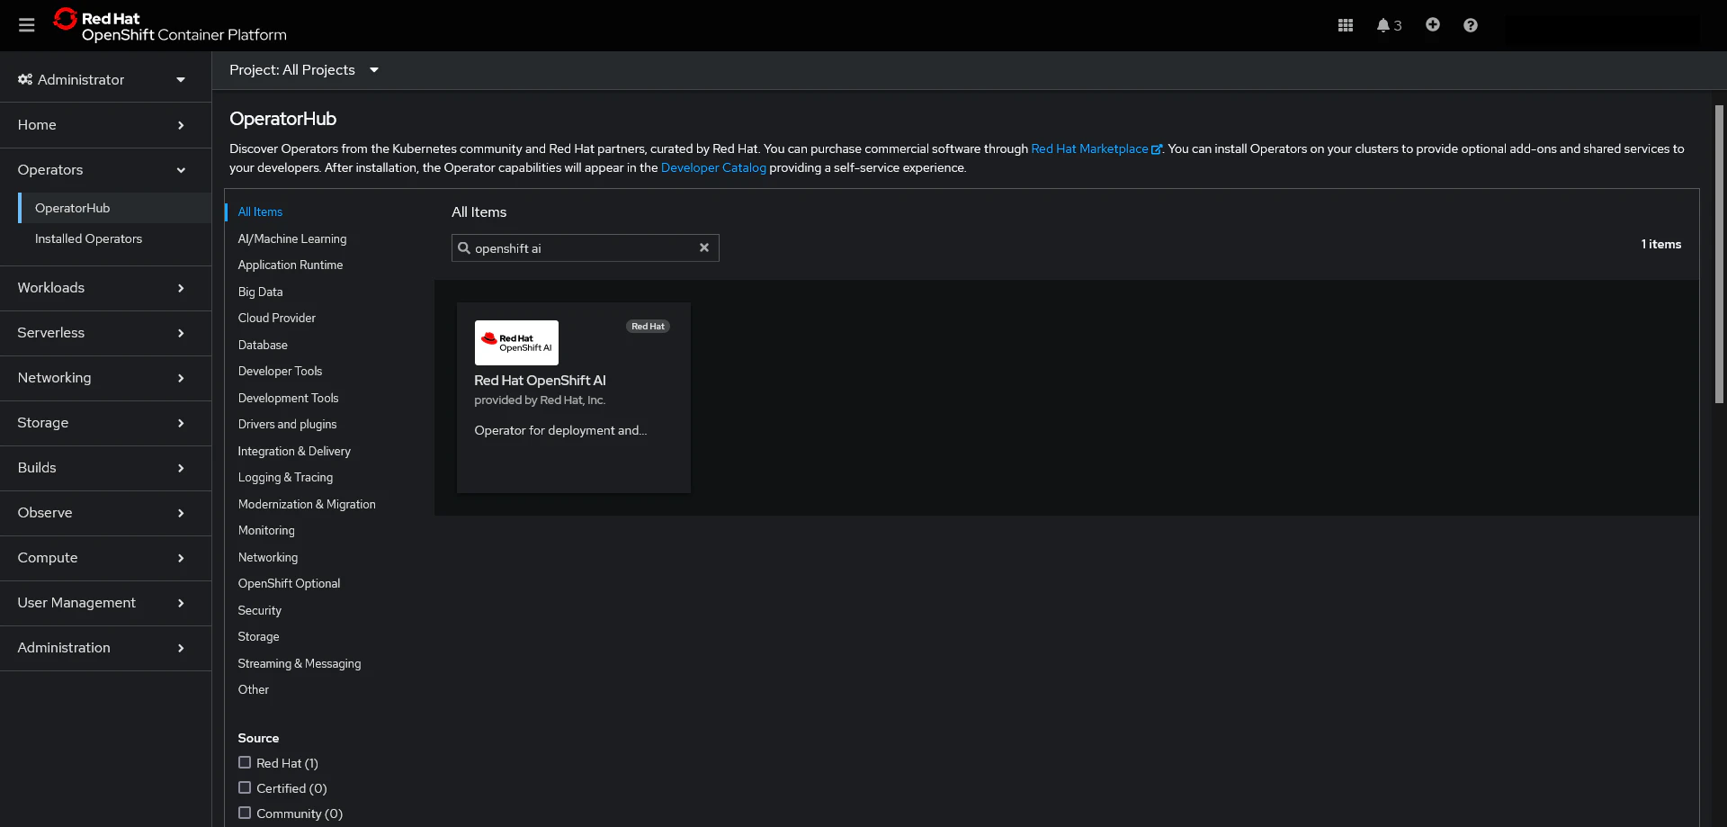Image resolution: width=1727 pixels, height=827 pixels.
Task: Tick the Certified (0) source checkbox
Action: click(245, 787)
